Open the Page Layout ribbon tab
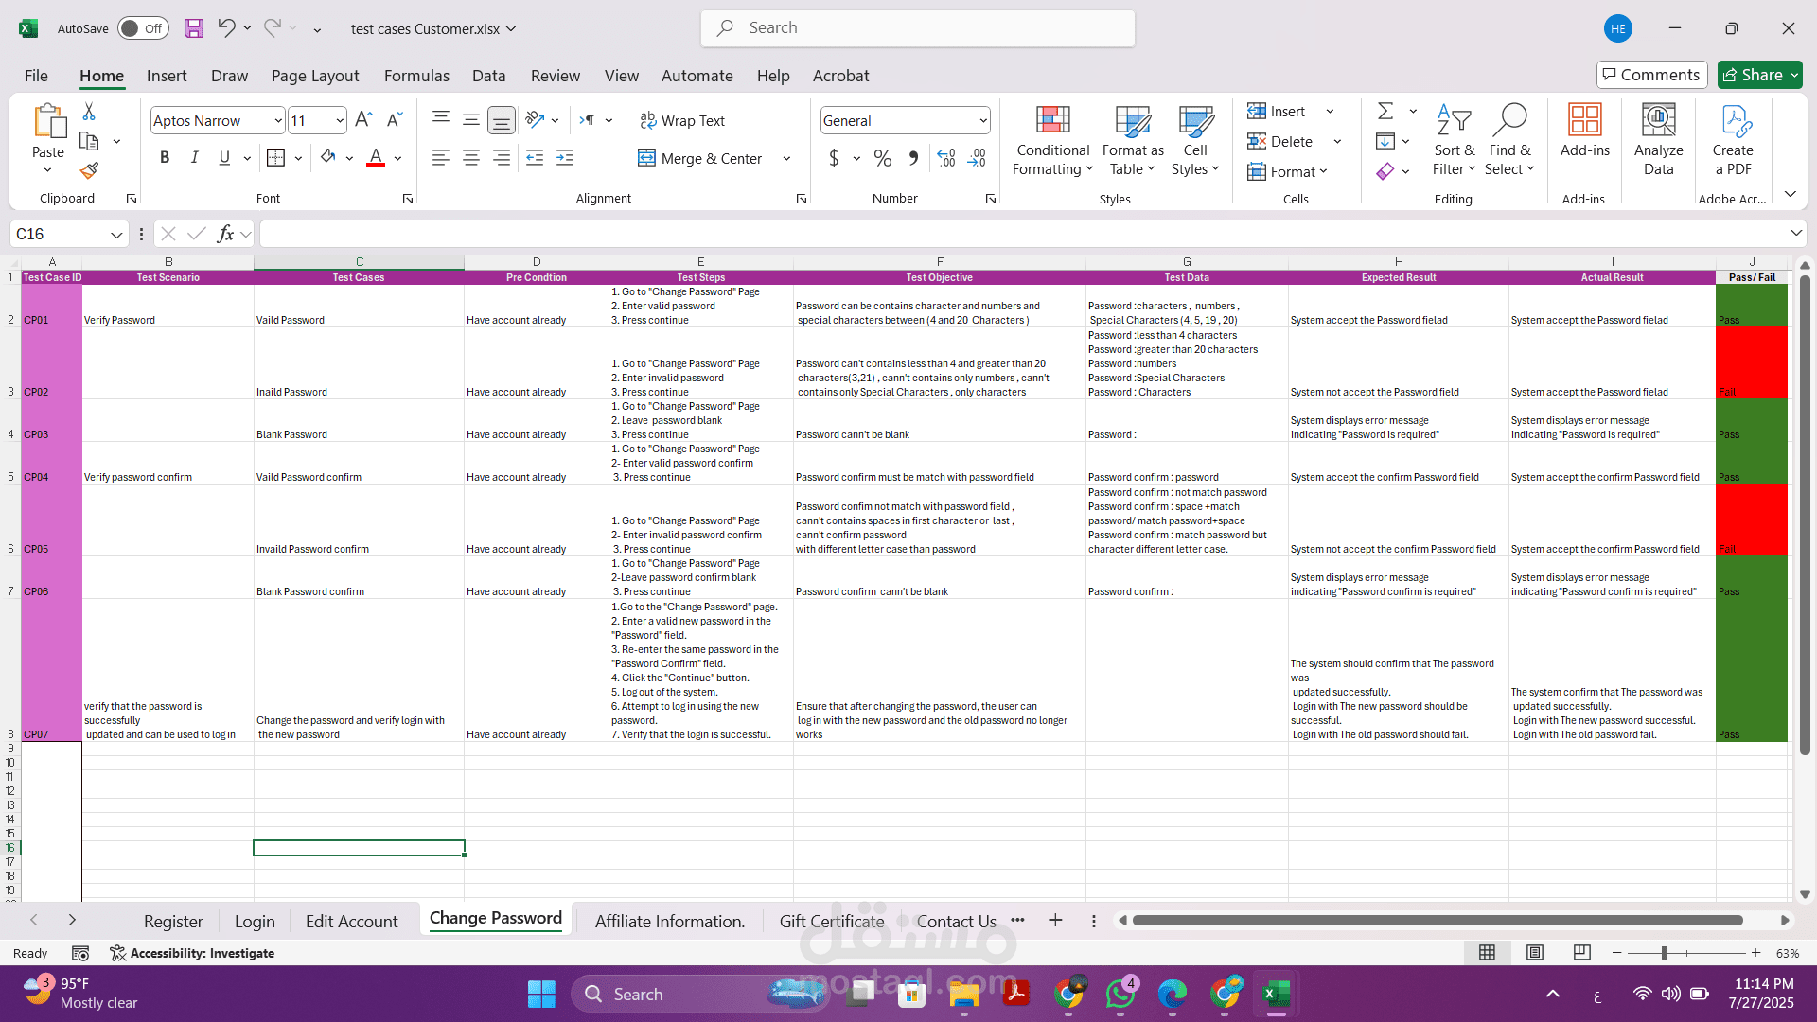The image size is (1817, 1022). point(315,76)
